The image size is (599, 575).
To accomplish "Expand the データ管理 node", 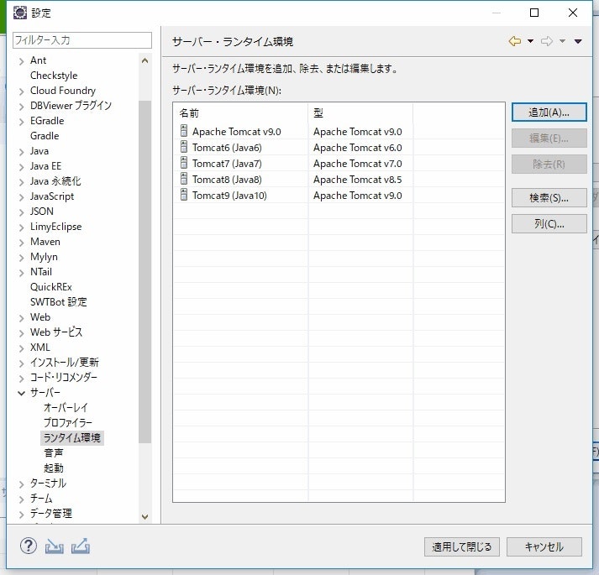I will (x=21, y=515).
